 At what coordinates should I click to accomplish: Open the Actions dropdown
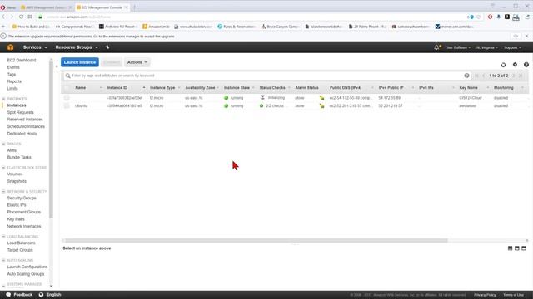(x=137, y=62)
